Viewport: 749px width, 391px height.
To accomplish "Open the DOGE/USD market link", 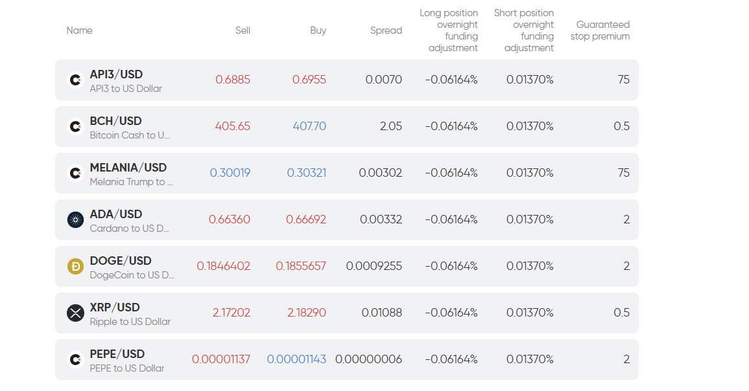I will (x=120, y=261).
